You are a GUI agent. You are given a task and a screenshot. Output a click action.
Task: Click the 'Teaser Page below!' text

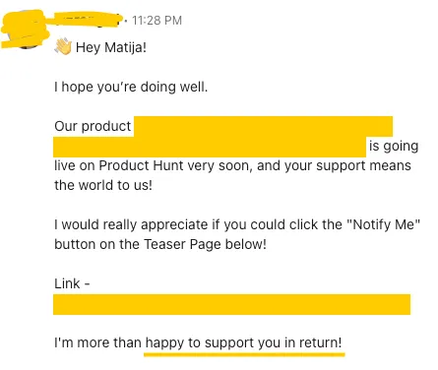pyautogui.click(x=205, y=244)
